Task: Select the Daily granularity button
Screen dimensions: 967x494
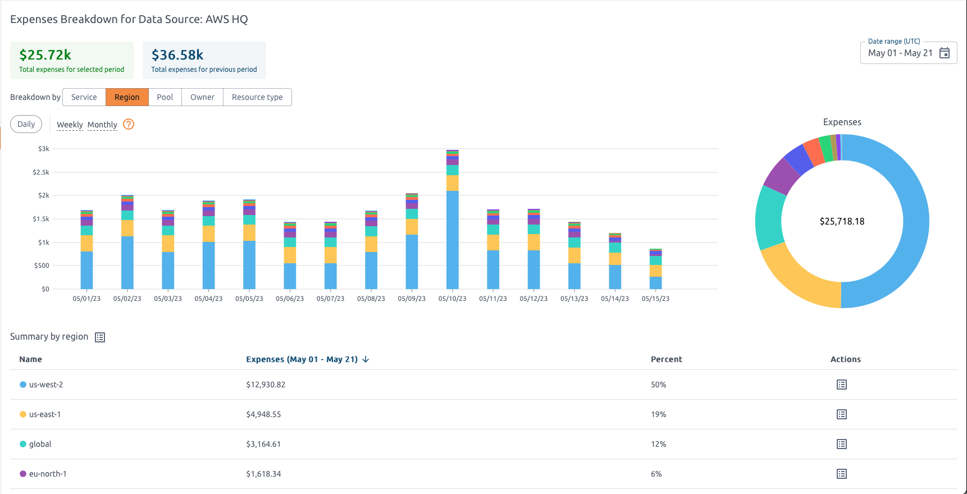Action: click(x=26, y=124)
